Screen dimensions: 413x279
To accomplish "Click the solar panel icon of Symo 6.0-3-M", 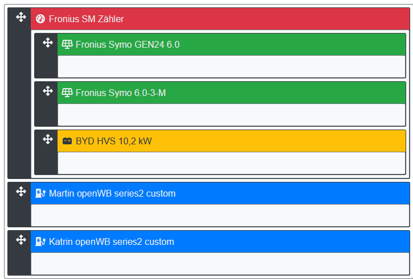I will click(67, 93).
